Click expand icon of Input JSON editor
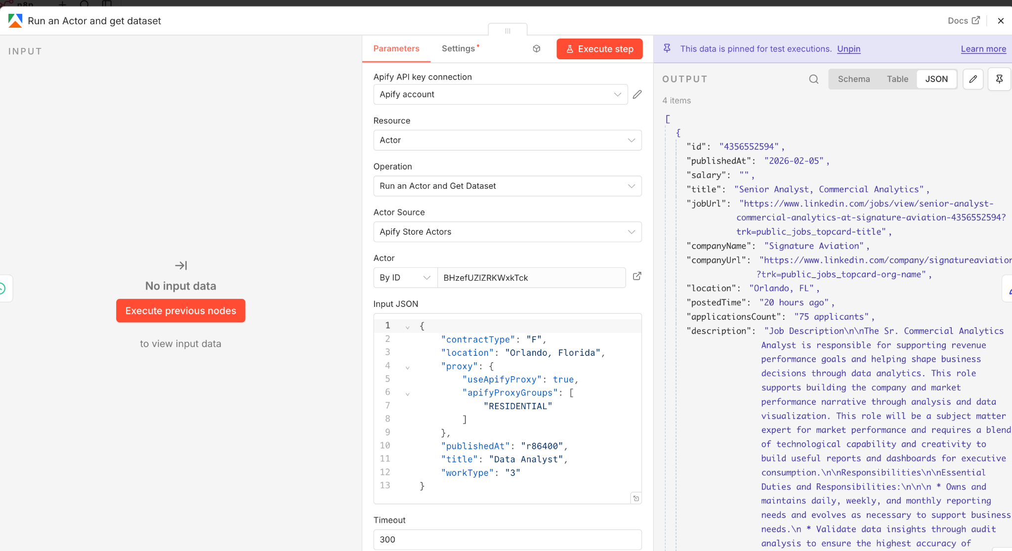 coord(636,498)
